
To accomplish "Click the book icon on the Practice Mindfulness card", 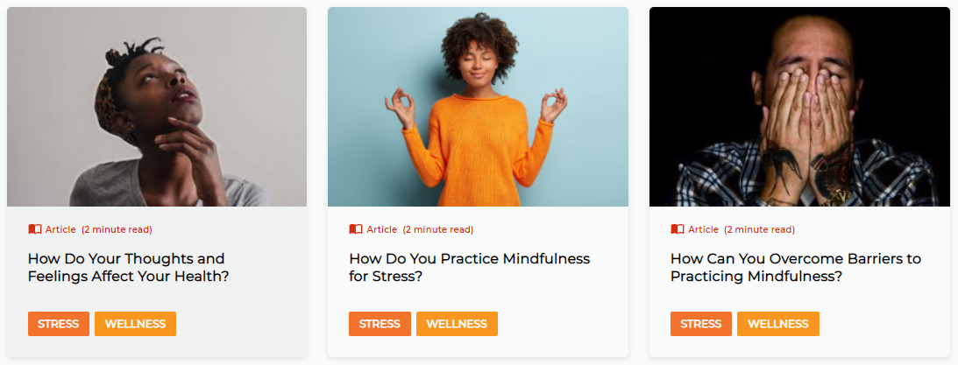I will click(356, 229).
